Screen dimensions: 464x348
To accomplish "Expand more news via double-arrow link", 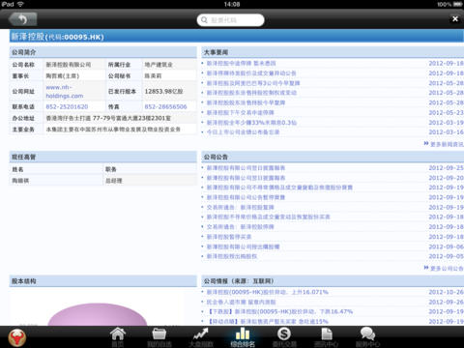I will [x=444, y=144].
